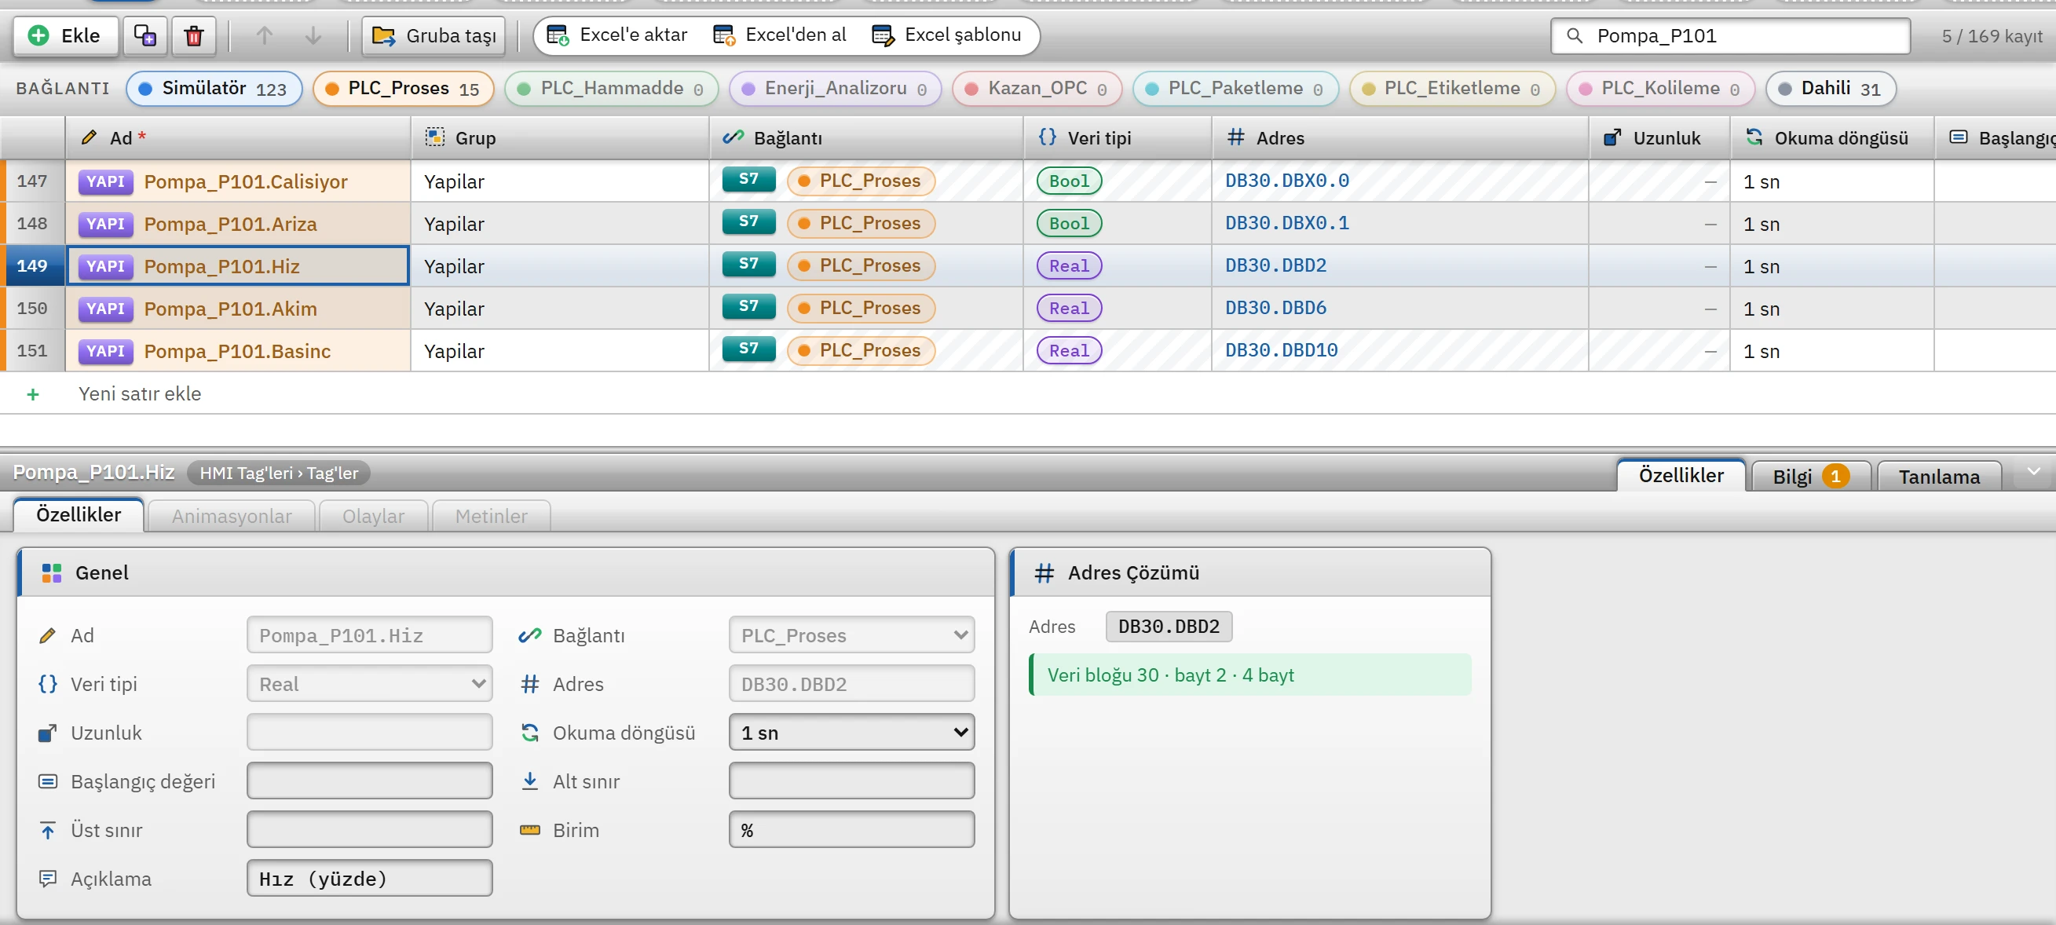The height and width of the screenshot is (925, 2056).
Task: Click the orange PLC_Proses color dot in row 147
Action: [x=803, y=181]
